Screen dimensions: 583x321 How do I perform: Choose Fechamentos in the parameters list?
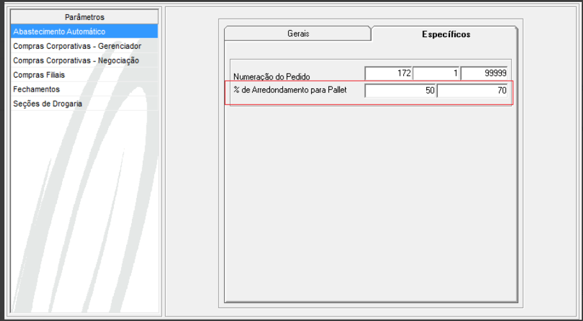tap(84, 89)
